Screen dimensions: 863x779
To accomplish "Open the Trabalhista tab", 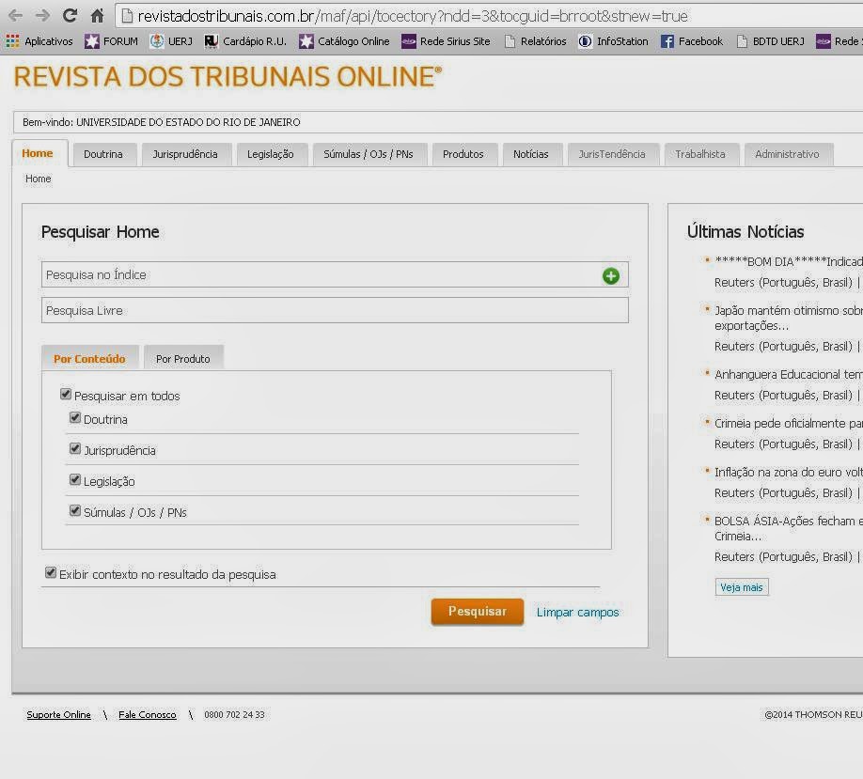I will pyautogui.click(x=700, y=154).
